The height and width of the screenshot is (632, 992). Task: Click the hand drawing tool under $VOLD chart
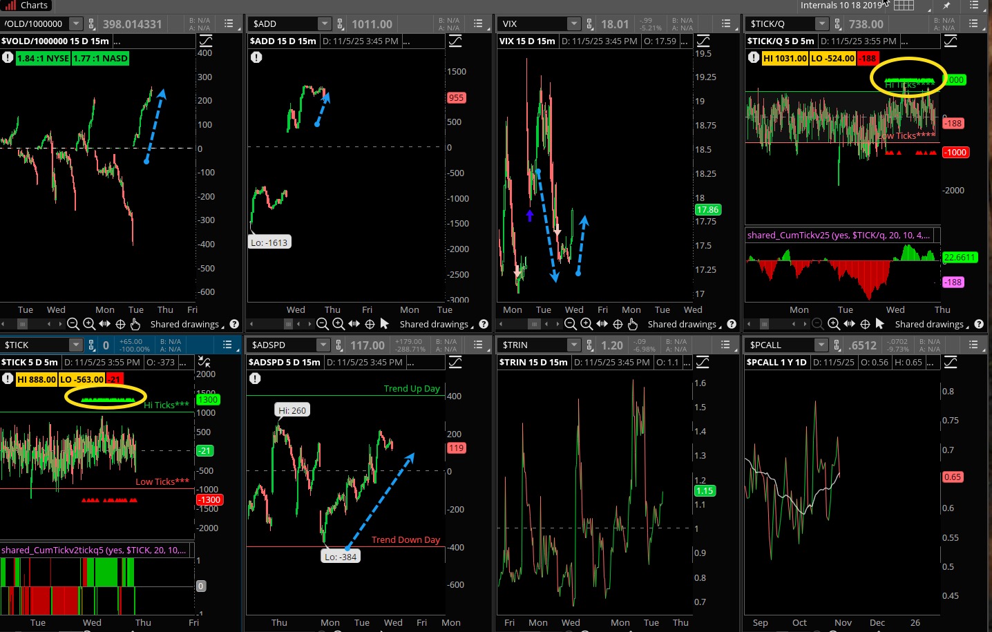click(x=135, y=324)
